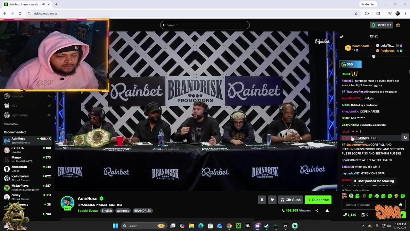The width and height of the screenshot is (410, 231).
Task: Open the chat shop icon showing 0
Action: click(x=365, y=215)
